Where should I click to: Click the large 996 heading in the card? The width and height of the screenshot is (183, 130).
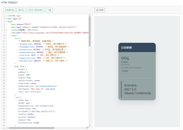click(125, 58)
